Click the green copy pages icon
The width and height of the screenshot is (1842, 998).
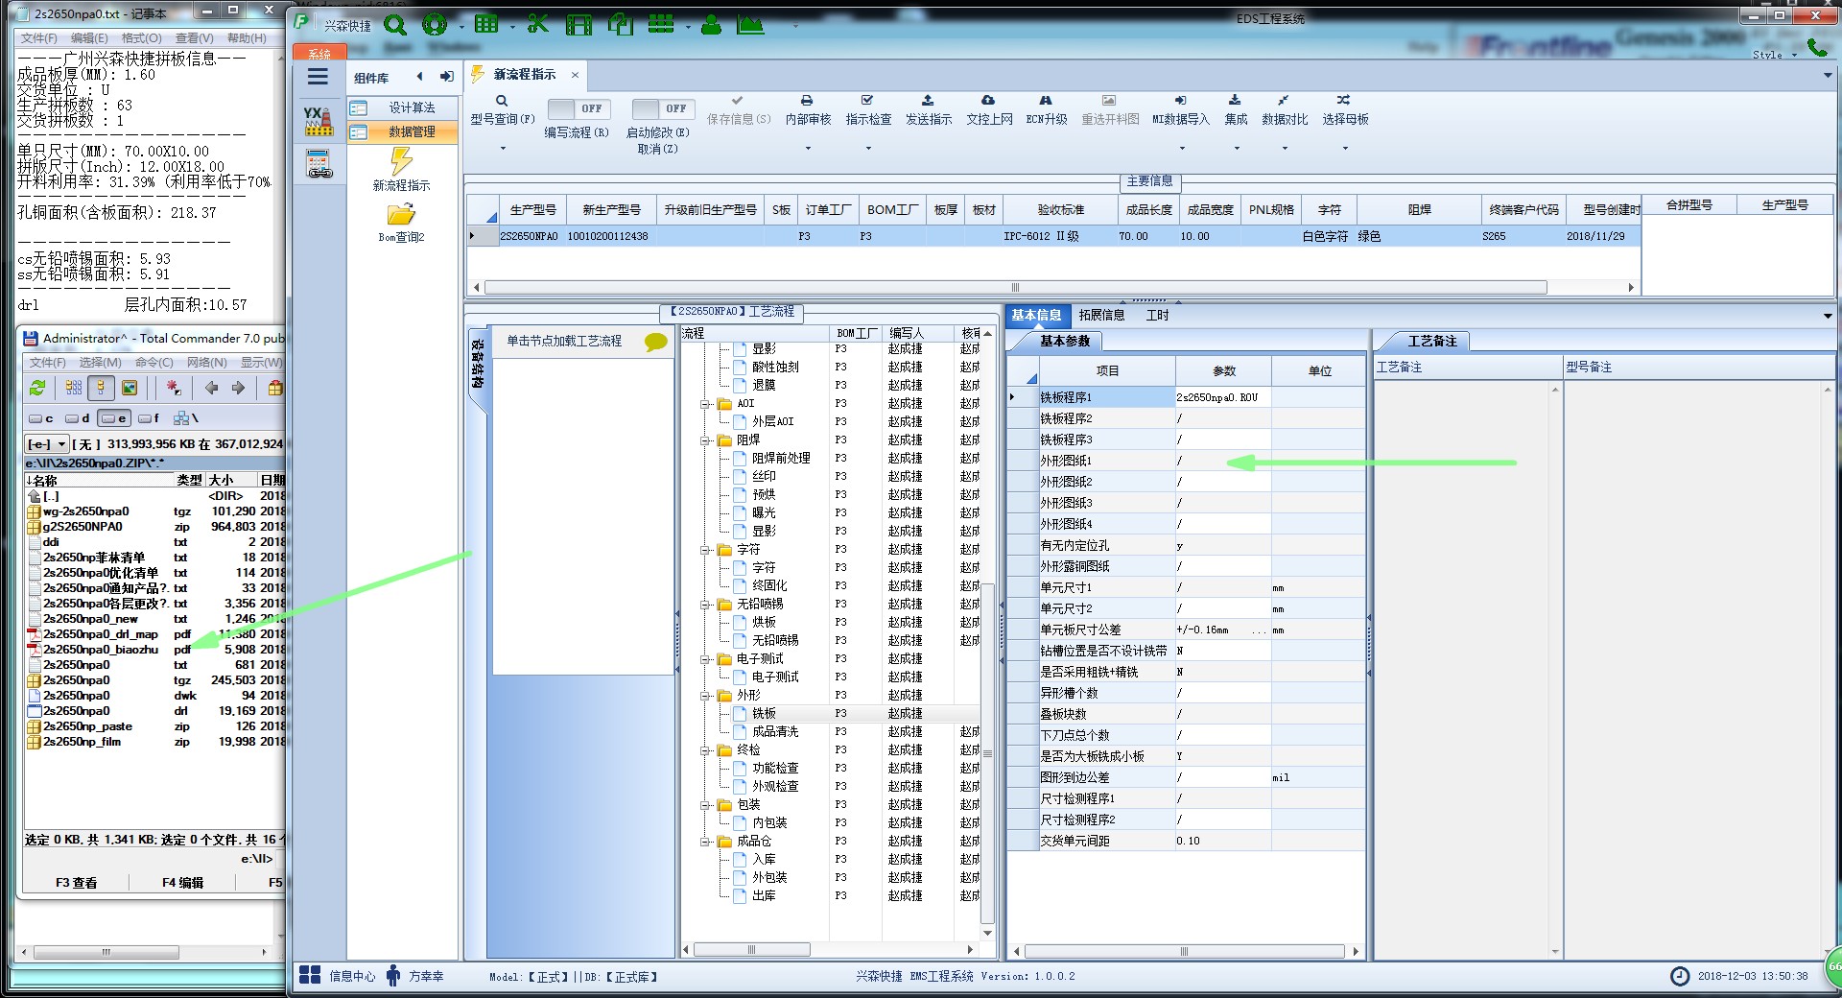pos(621,24)
